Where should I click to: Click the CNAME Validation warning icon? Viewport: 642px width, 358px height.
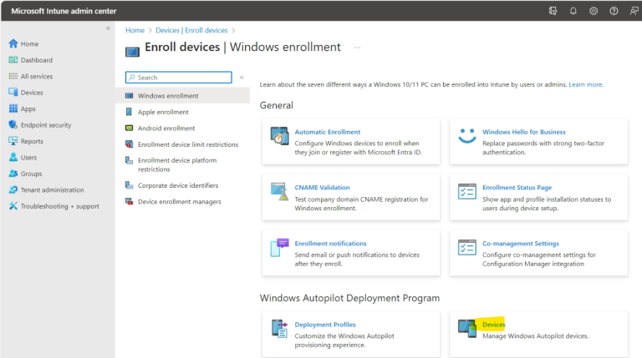coord(279,193)
